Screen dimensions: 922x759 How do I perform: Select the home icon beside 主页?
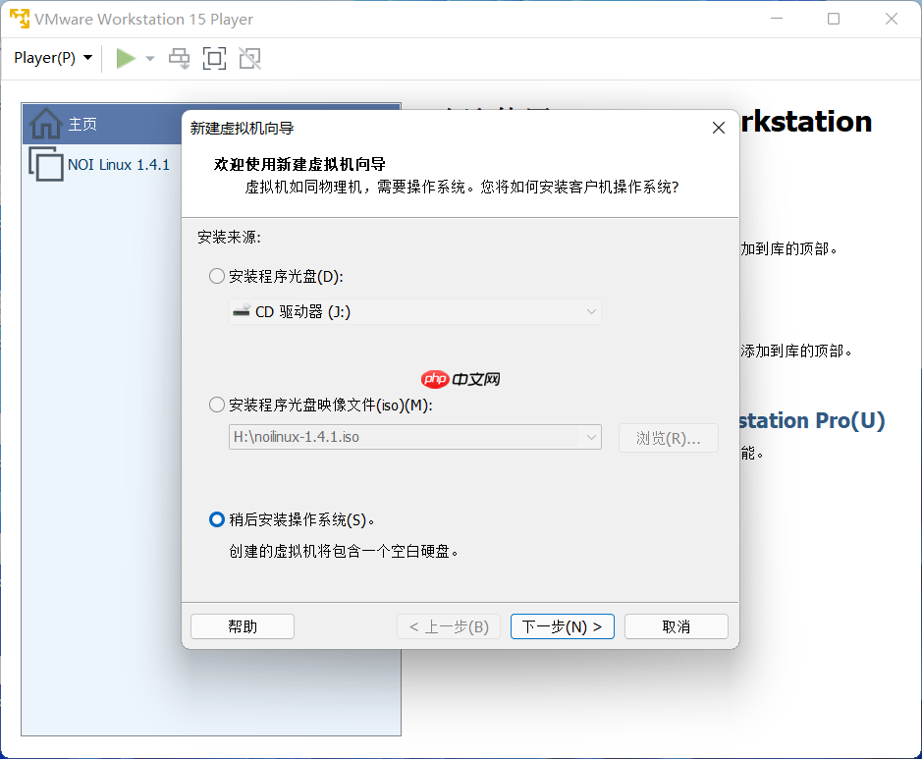[44, 124]
